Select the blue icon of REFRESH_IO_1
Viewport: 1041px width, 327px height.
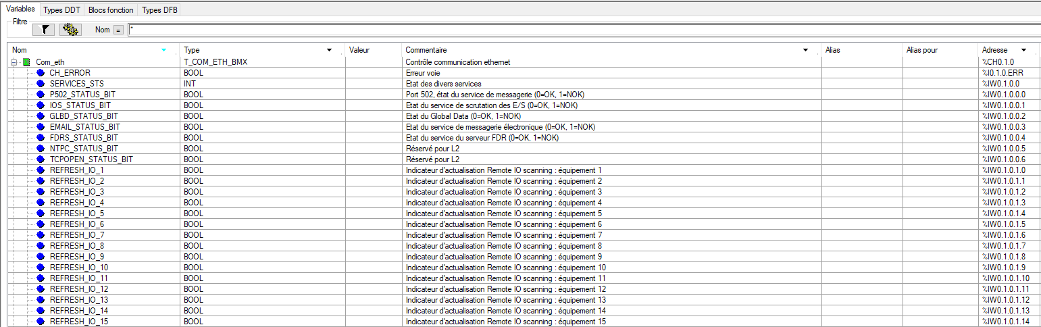tap(41, 170)
